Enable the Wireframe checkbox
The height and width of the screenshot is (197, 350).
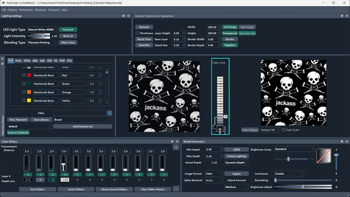(137, 33)
